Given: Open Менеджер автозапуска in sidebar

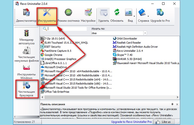Looking at the screenshot, I should tap(27, 37).
